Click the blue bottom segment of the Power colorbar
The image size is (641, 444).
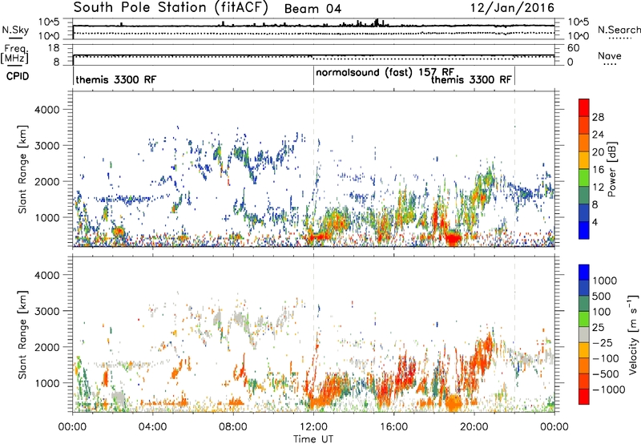pos(584,230)
